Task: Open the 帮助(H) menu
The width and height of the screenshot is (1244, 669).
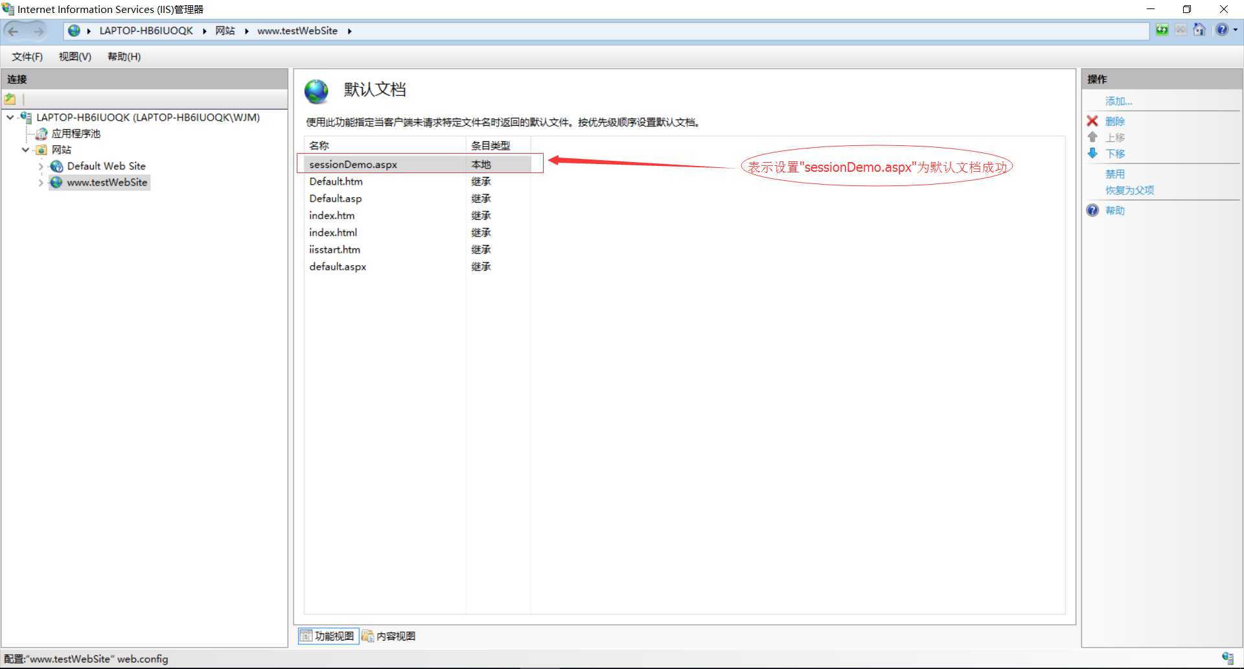Action: 124,57
